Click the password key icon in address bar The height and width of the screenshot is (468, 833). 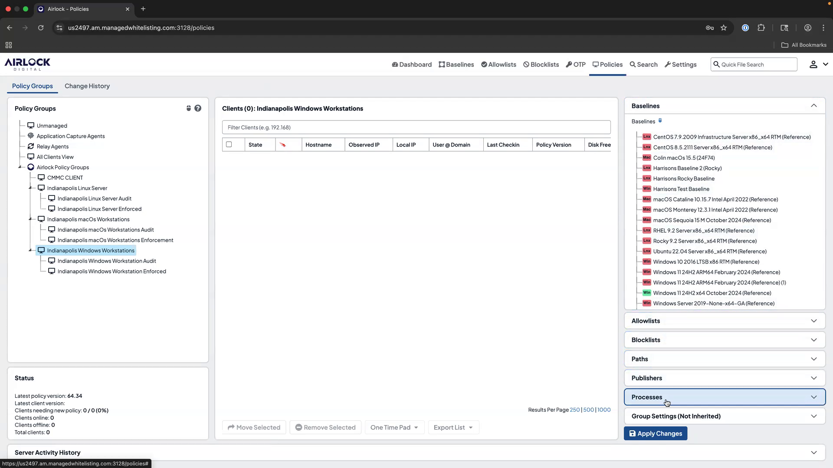point(710,27)
